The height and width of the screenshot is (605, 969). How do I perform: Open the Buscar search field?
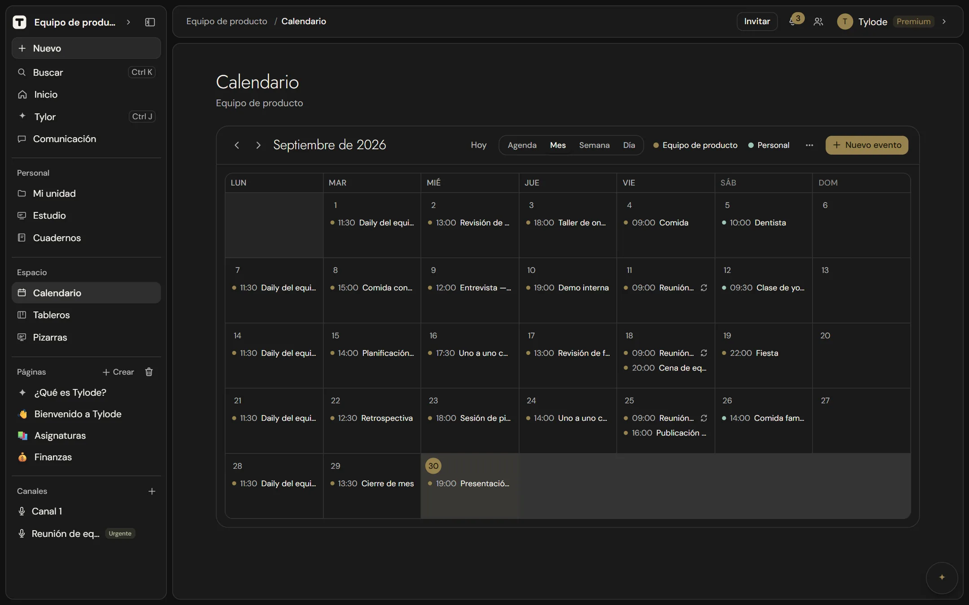tap(86, 72)
